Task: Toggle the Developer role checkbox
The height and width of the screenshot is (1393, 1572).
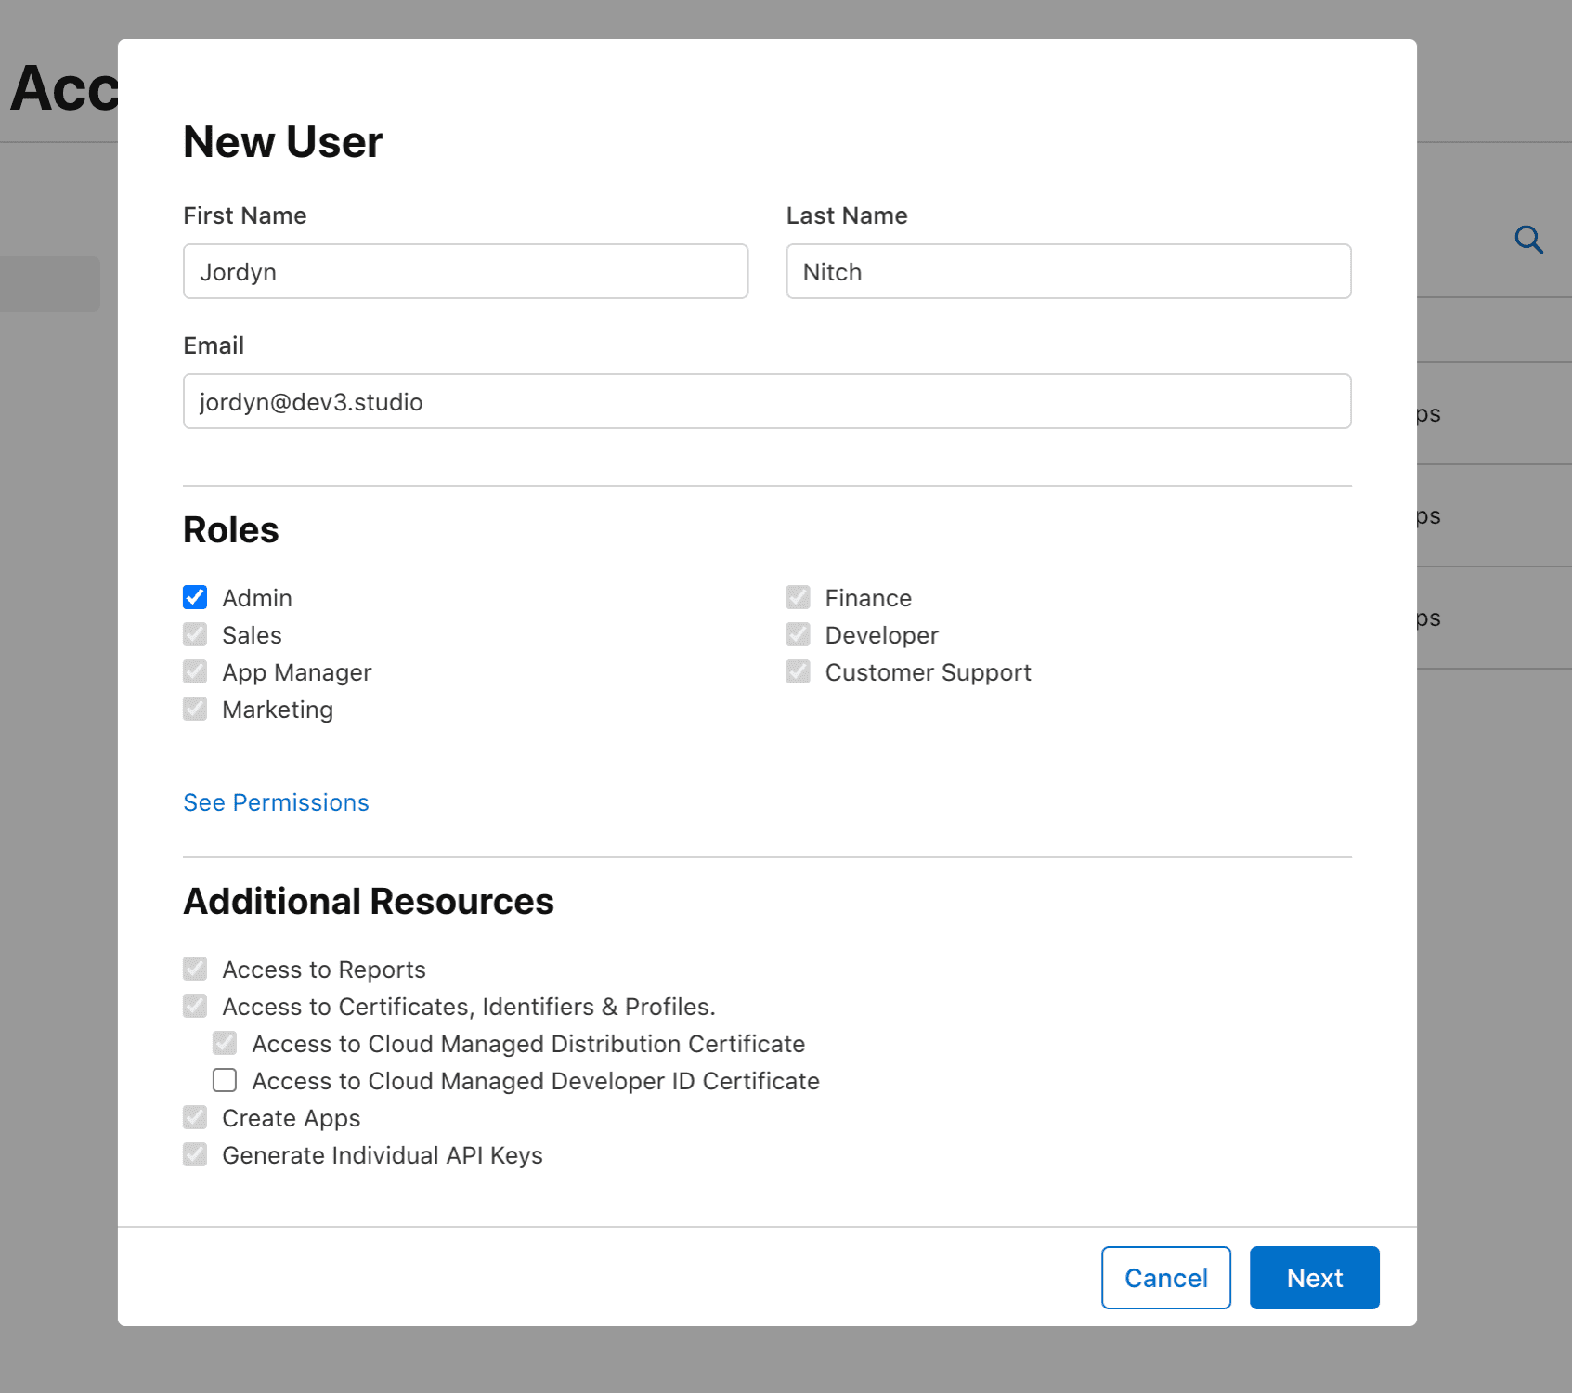Action: (x=798, y=634)
